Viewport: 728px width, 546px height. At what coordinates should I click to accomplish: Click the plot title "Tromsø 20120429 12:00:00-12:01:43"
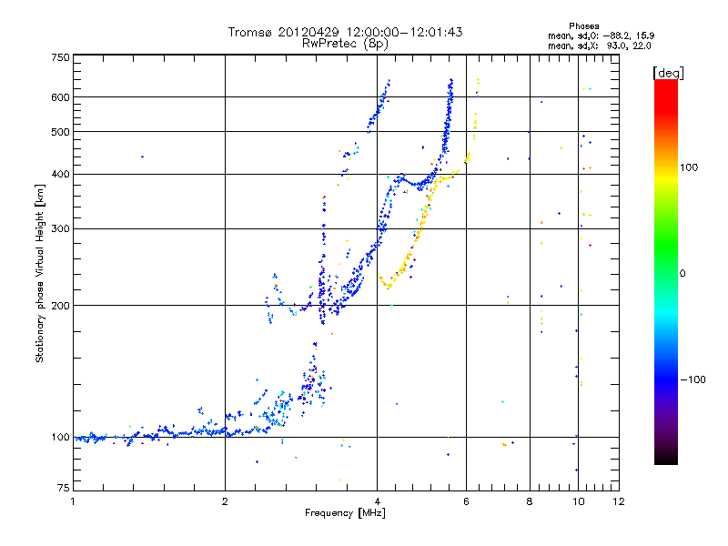[x=345, y=32]
